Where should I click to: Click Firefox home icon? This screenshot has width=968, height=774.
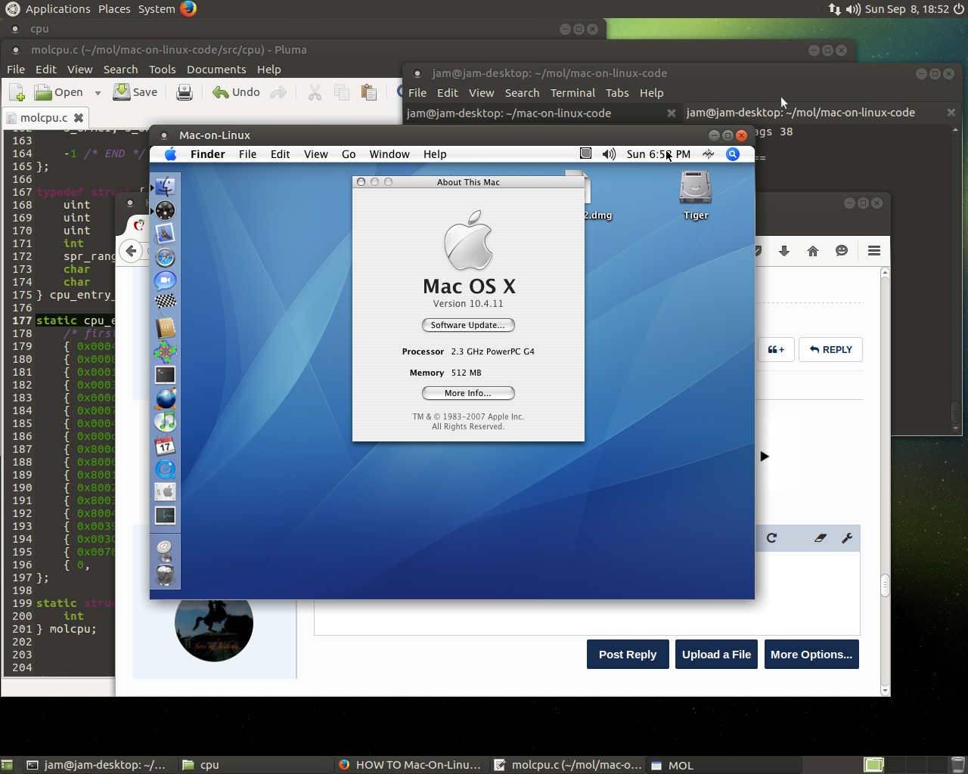[813, 251]
